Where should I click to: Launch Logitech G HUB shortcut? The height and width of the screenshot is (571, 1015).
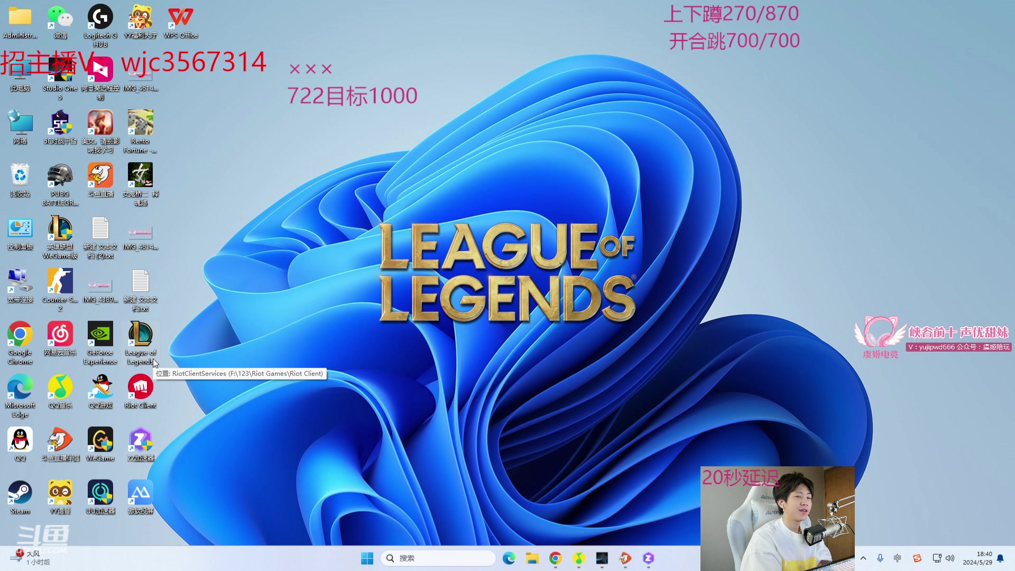(x=100, y=25)
